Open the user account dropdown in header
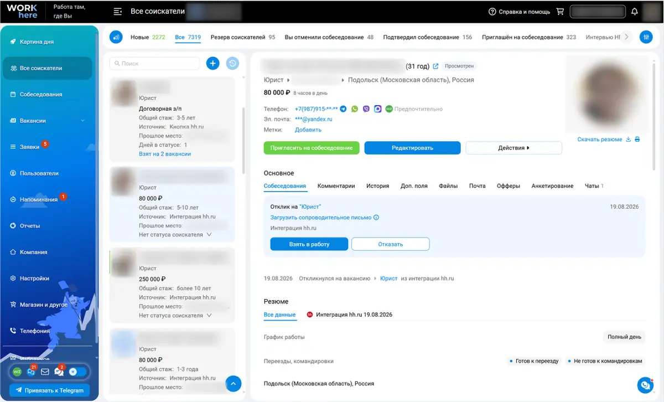The width and height of the screenshot is (664, 402). click(x=598, y=12)
